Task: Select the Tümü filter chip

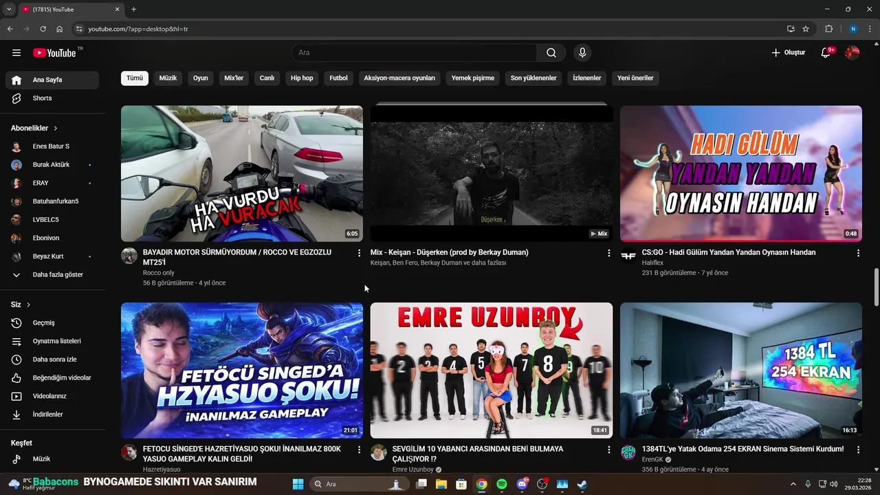Action: (135, 78)
